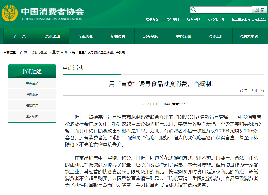Open the 办公平台 link
This screenshot has width=268, height=195.
[x=173, y=19]
